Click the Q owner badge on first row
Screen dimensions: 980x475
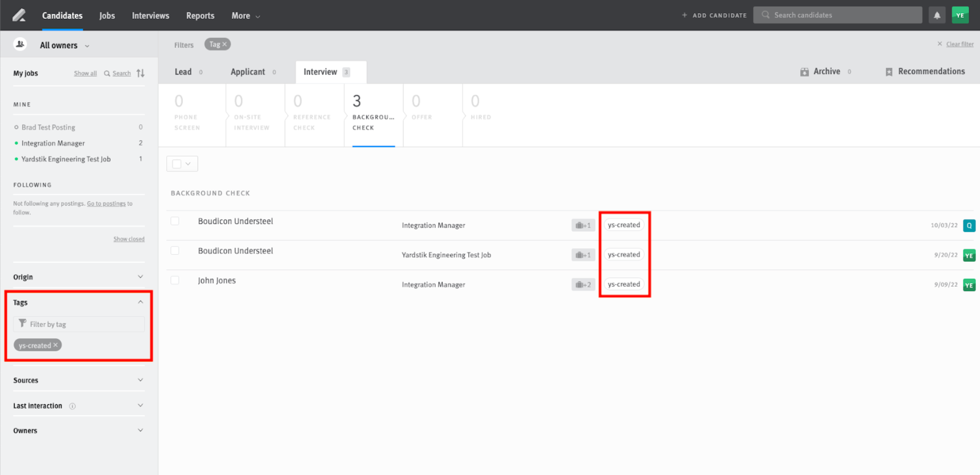tap(969, 225)
